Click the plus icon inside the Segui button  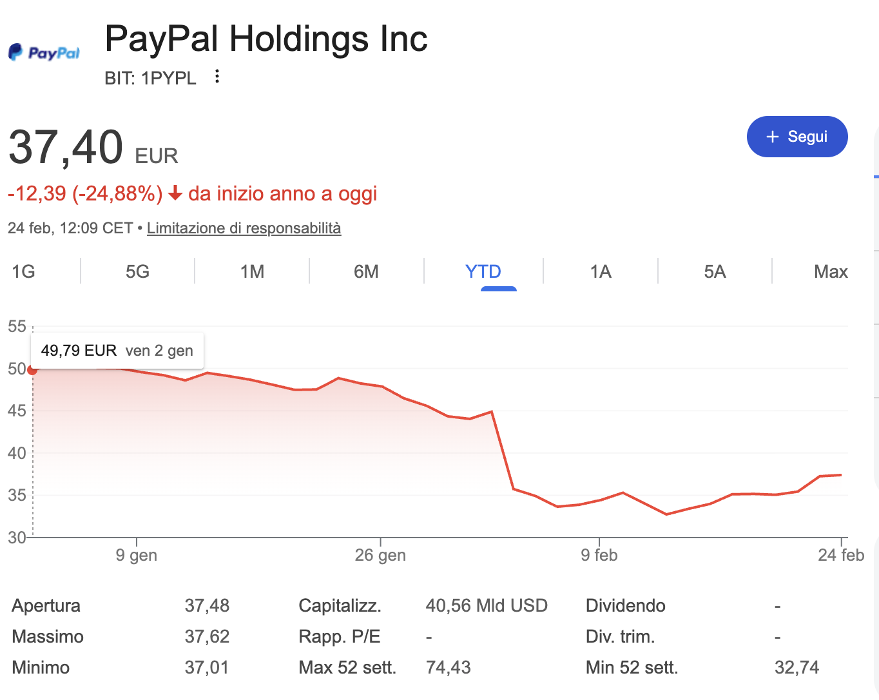(772, 136)
